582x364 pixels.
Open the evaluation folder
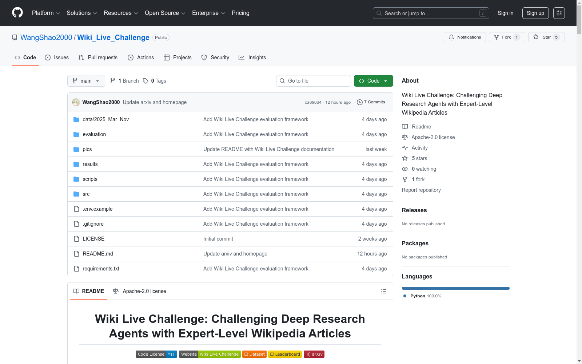[x=94, y=134]
